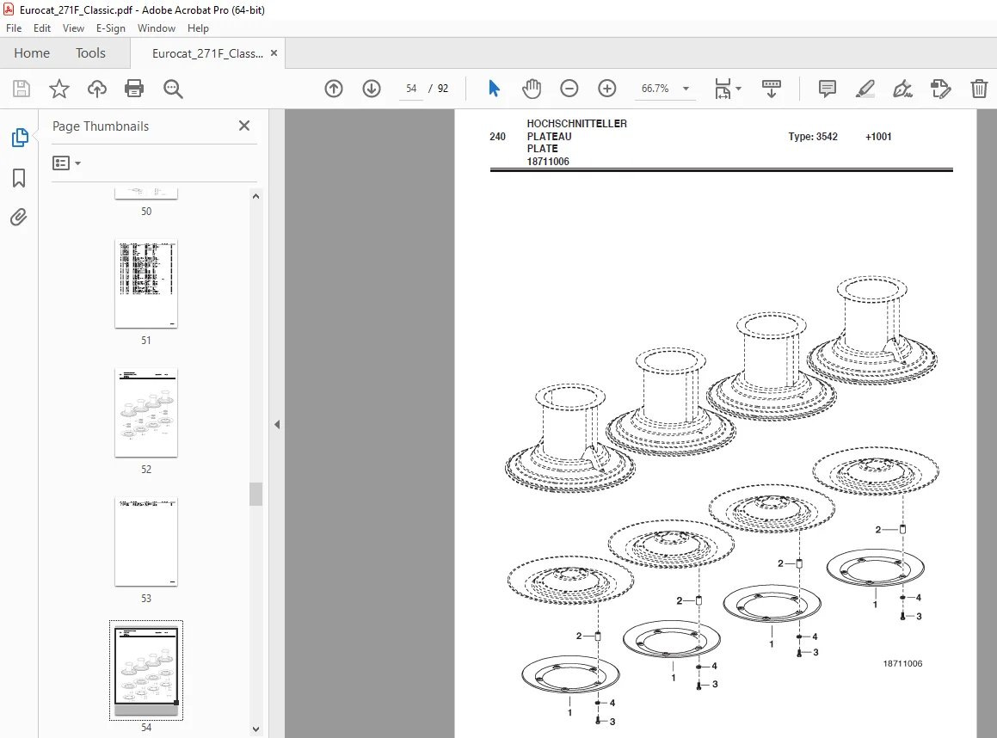Open the fit page options dropdown arrow

point(738,89)
